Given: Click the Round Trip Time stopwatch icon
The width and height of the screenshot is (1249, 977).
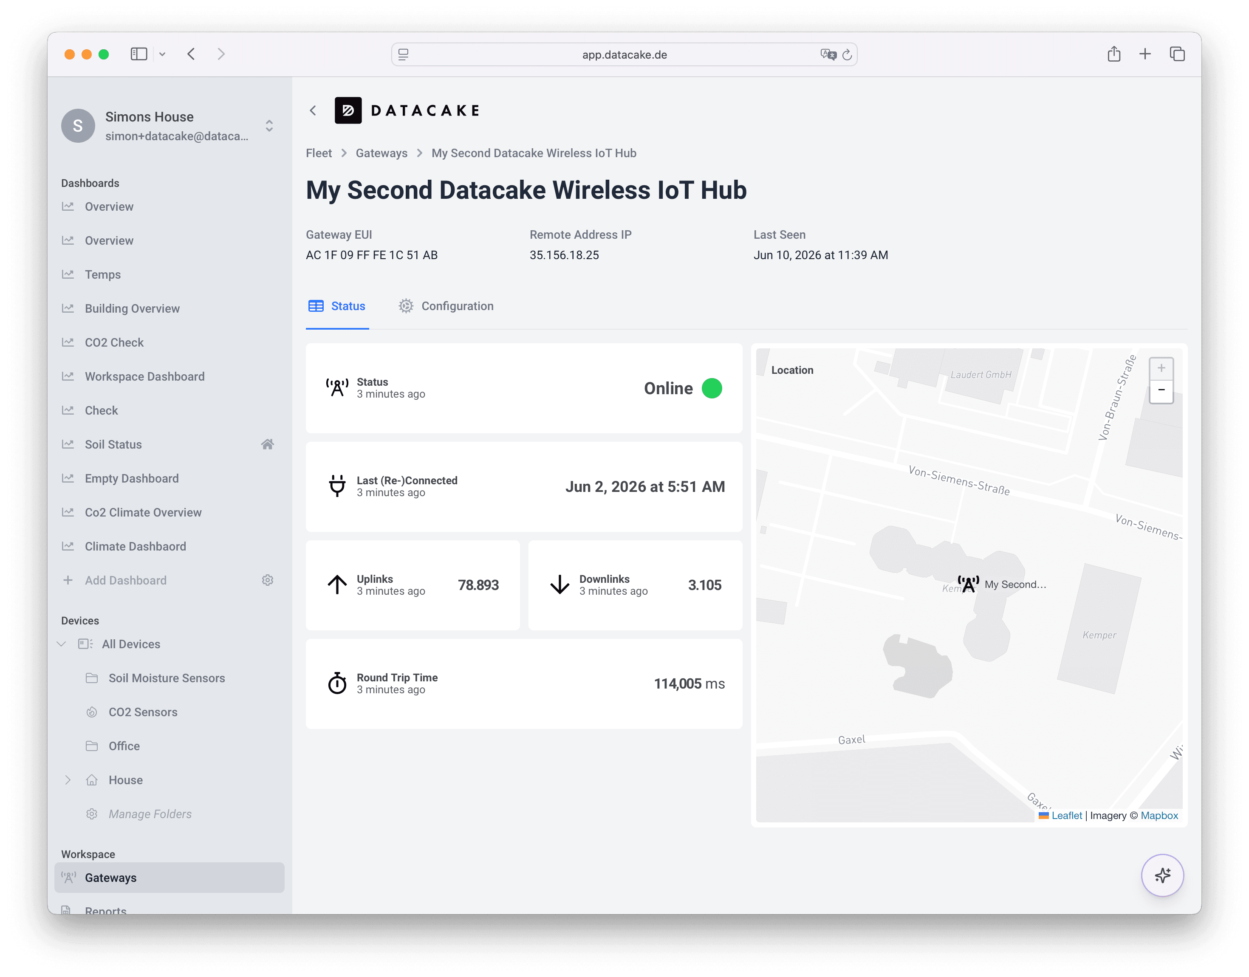Looking at the screenshot, I should tap(337, 683).
